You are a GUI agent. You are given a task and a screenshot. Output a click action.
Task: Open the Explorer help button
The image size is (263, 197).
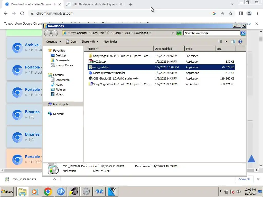(240, 42)
